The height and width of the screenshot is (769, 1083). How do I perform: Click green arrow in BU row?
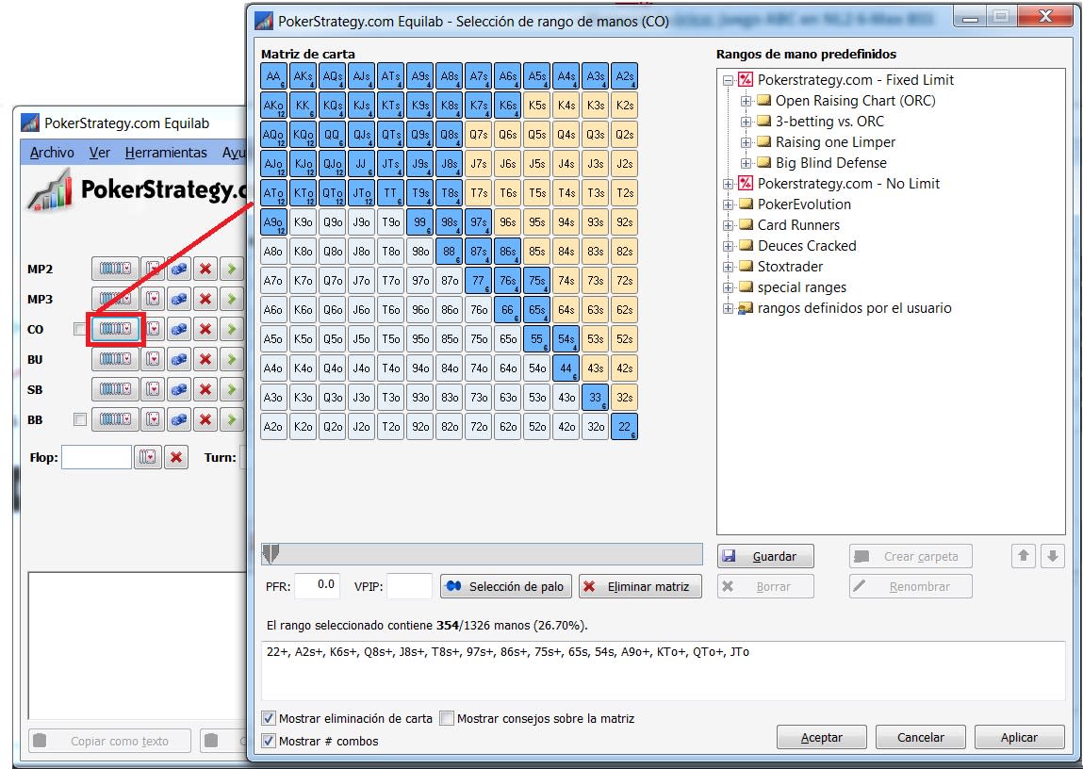click(231, 359)
